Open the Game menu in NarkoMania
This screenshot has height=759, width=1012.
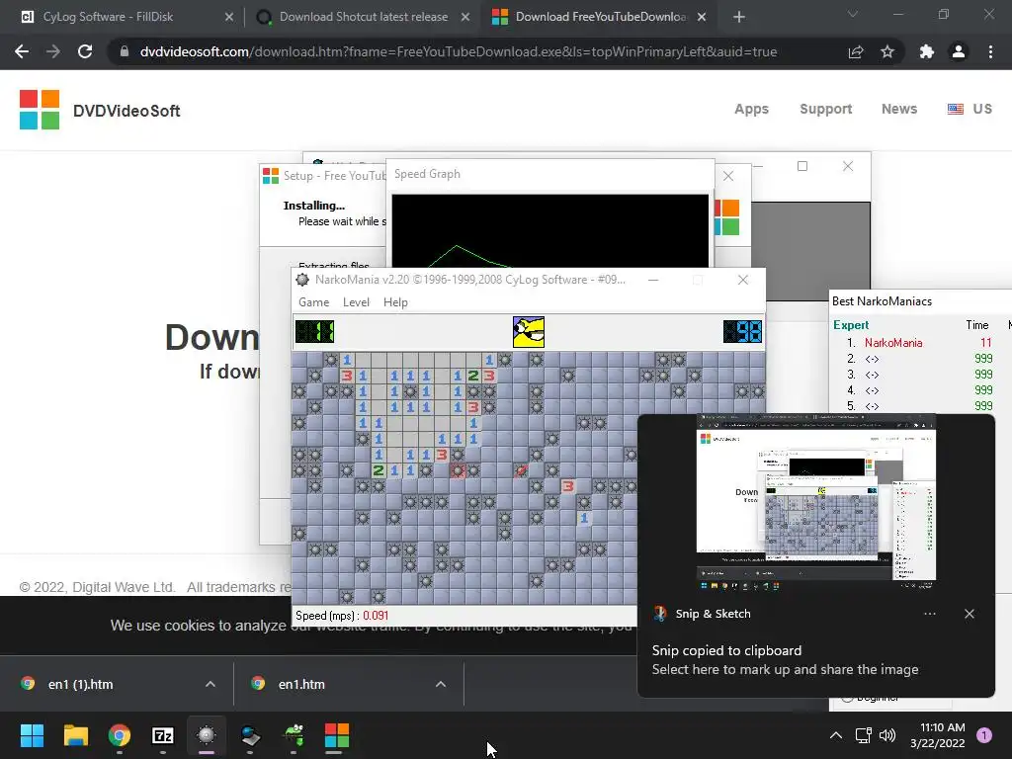point(313,302)
